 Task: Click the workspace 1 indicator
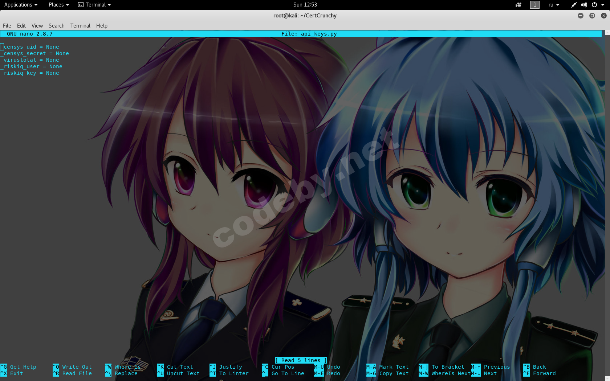[534, 5]
